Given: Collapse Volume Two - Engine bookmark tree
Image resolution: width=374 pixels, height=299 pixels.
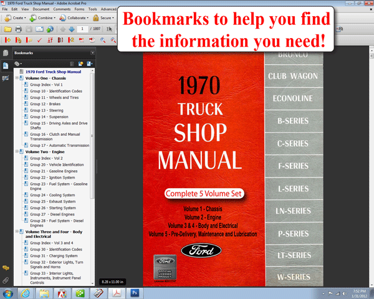Looking at the screenshot, I should [17, 151].
